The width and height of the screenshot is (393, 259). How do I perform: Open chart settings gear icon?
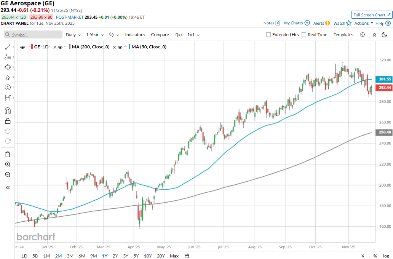(x=362, y=35)
